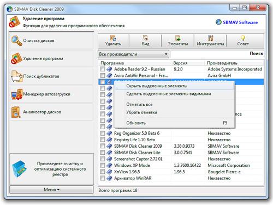Check the Avira AntiVir Personal checkbox

coord(103,75)
